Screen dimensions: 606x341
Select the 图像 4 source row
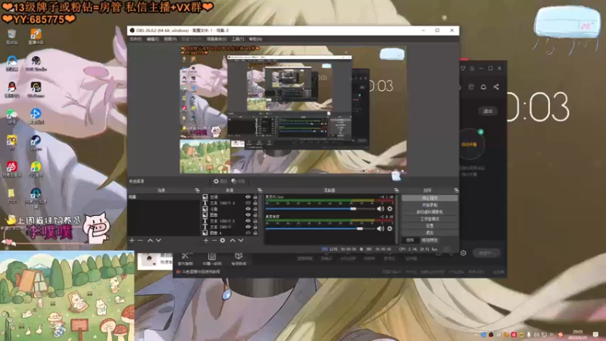230,233
